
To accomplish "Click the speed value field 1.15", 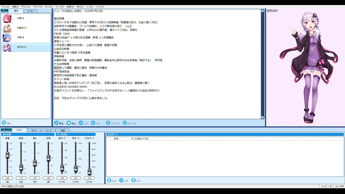I will click(21, 178).
